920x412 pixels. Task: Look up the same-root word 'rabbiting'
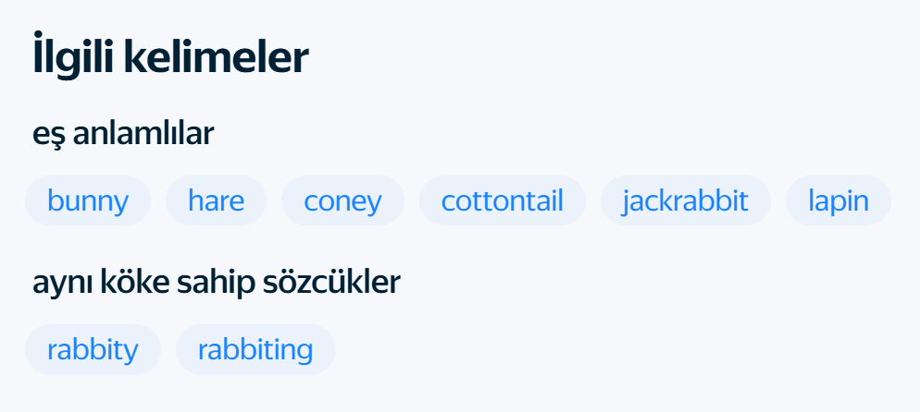click(255, 349)
